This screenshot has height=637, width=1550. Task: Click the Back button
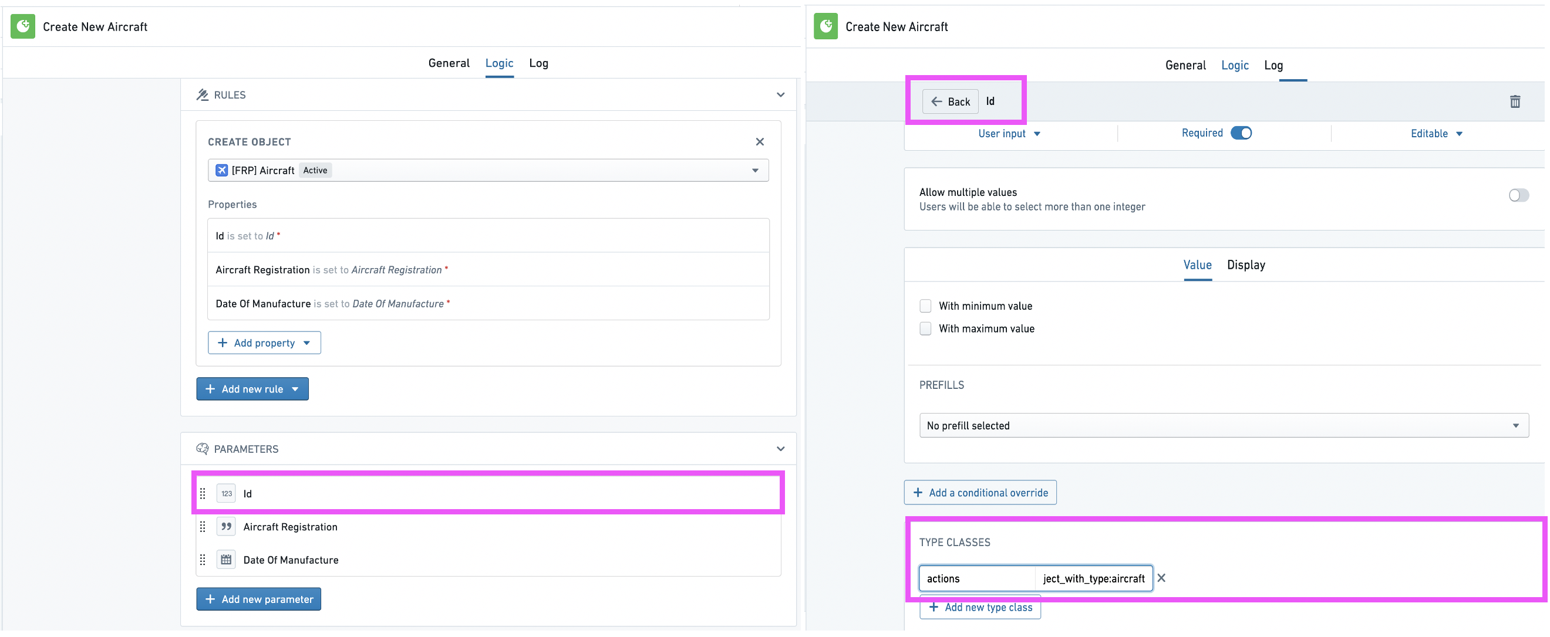(x=950, y=101)
